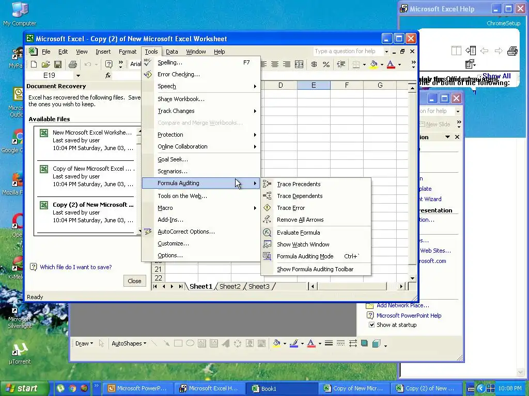Click the Help question mark toolbar icon
This screenshot has width=529, height=396.
tap(108, 64)
